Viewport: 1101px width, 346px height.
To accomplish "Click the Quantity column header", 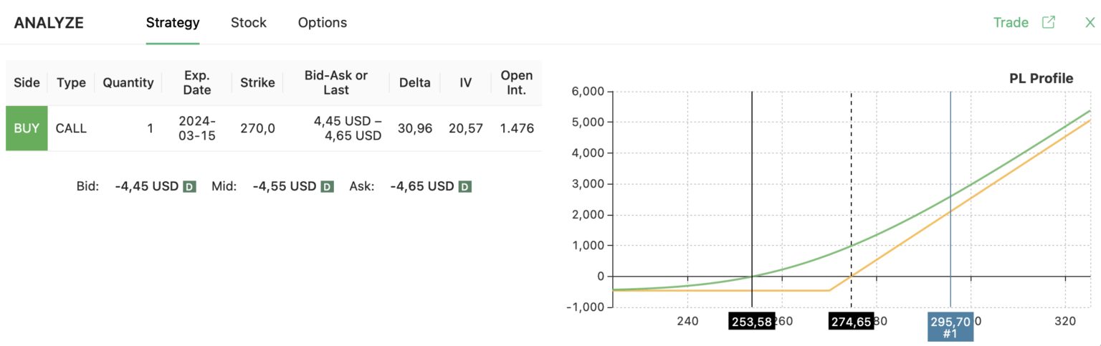I will [128, 82].
